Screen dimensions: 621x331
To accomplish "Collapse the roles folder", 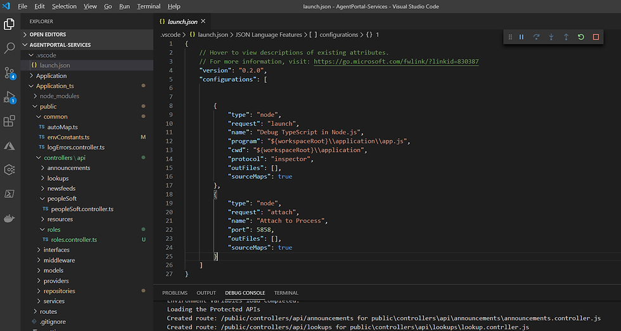I will 87,230.
